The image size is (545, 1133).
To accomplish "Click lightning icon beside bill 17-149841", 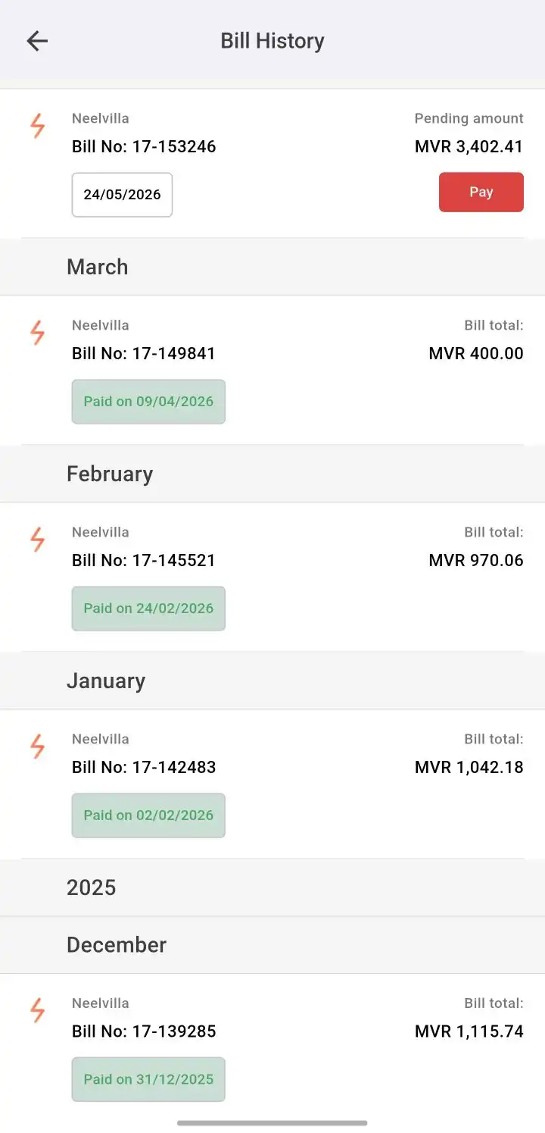I will pyautogui.click(x=37, y=333).
